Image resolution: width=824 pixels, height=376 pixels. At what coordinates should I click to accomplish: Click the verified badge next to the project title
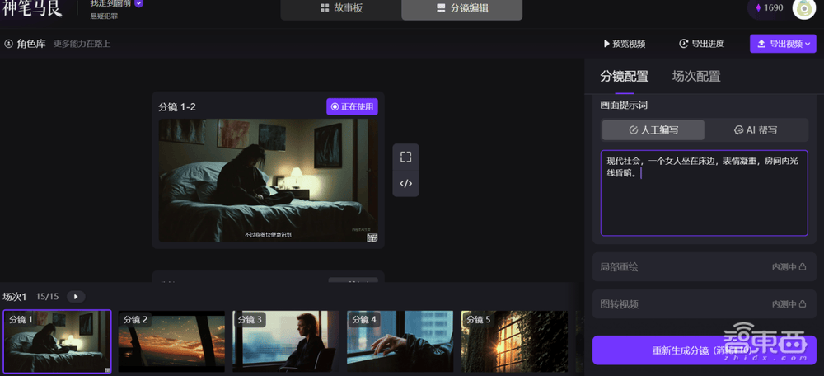pyautogui.click(x=138, y=3)
